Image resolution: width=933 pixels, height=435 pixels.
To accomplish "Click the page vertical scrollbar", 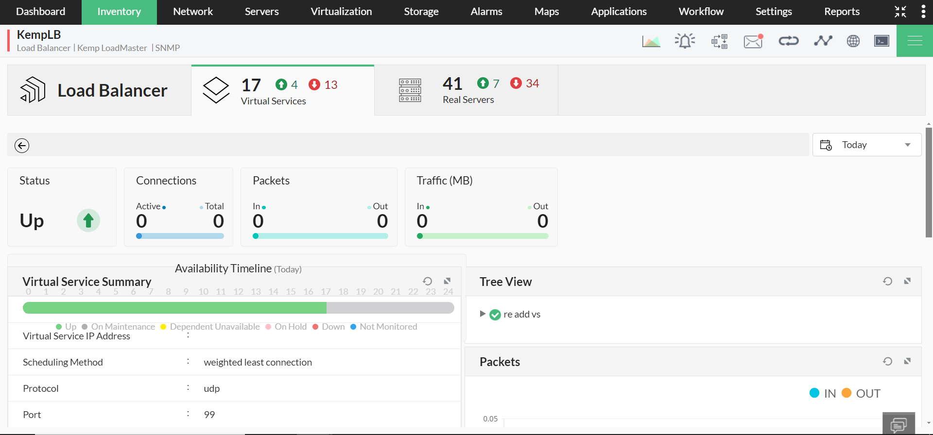I will coord(929,182).
